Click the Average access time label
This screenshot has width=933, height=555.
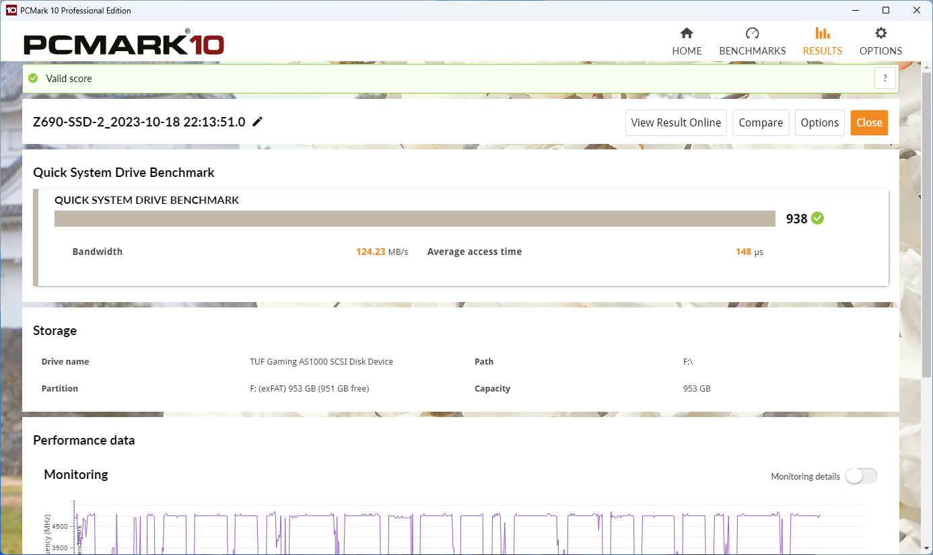pos(475,252)
